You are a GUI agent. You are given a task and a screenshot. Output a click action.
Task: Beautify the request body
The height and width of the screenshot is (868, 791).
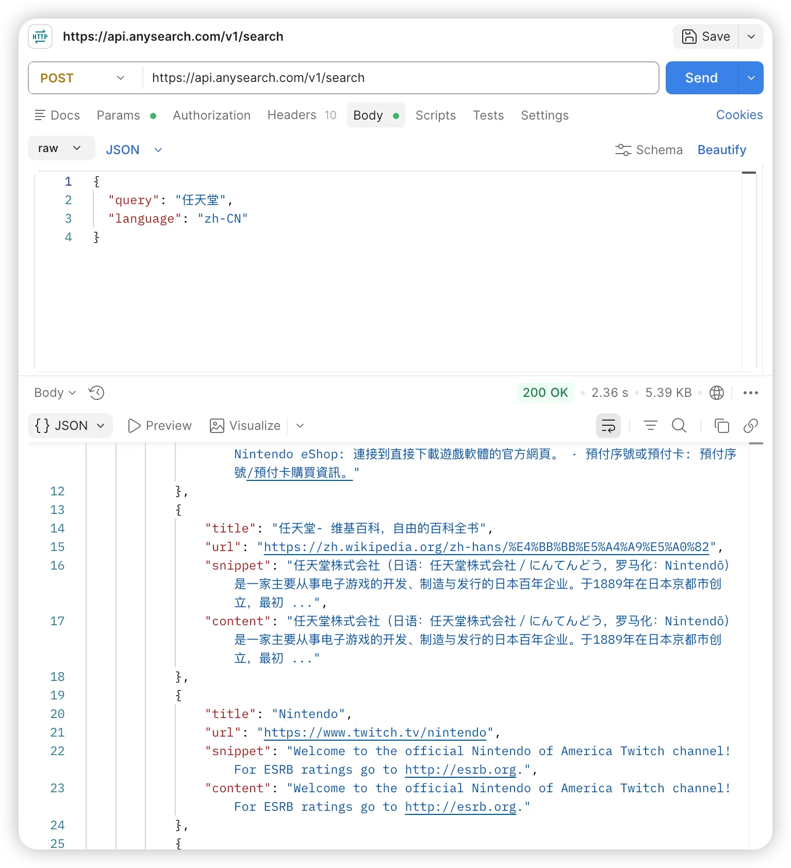pyautogui.click(x=722, y=150)
